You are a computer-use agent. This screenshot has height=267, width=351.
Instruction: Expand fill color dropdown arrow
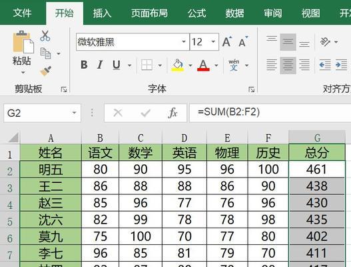pyautogui.click(x=190, y=65)
